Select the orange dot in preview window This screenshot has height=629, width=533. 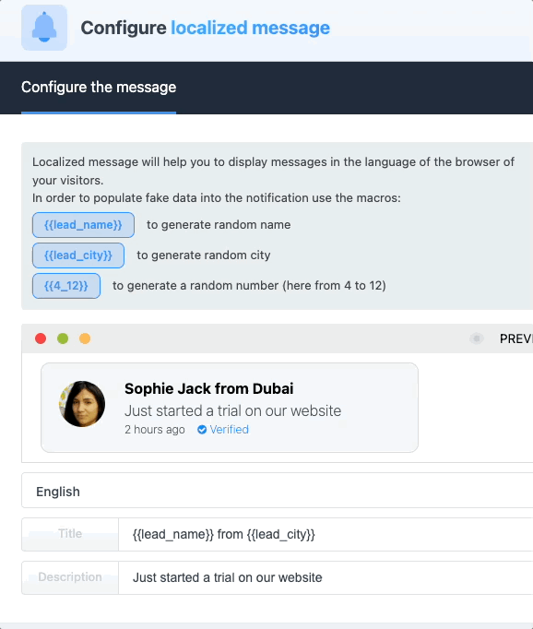click(x=85, y=338)
